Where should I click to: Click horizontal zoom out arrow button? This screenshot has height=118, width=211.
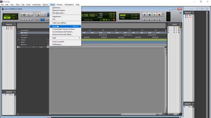pos(21,15)
